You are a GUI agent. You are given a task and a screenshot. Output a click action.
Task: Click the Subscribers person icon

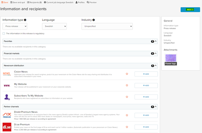(x=7, y=97)
